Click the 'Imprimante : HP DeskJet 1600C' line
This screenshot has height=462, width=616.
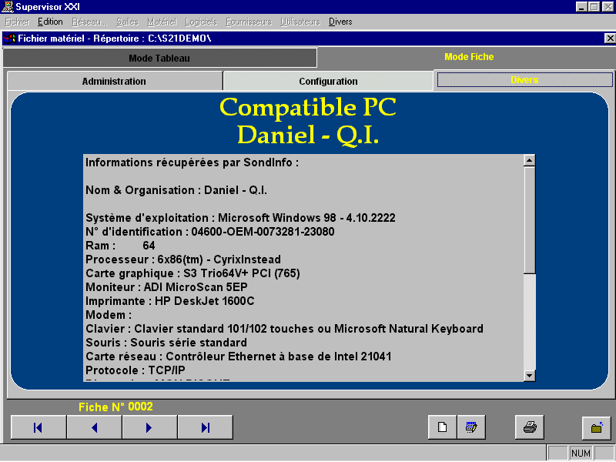[170, 301]
